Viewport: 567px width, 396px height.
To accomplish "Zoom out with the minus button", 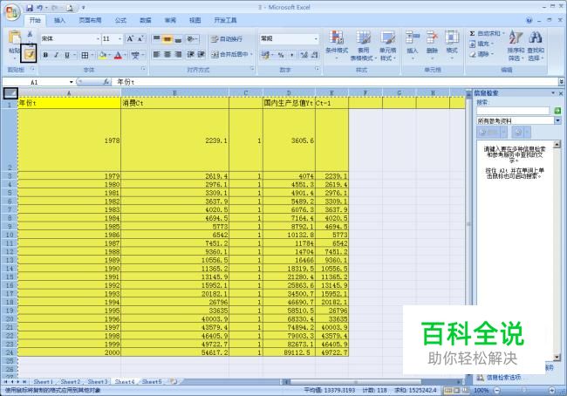I will [497, 390].
